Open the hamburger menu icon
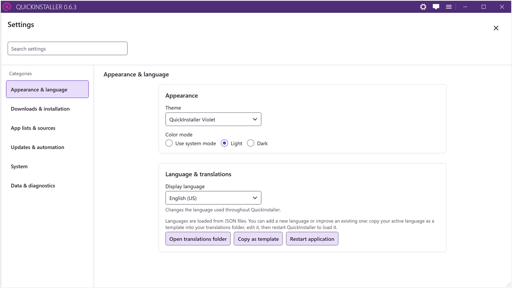The height and width of the screenshot is (288, 512). pyautogui.click(x=449, y=7)
